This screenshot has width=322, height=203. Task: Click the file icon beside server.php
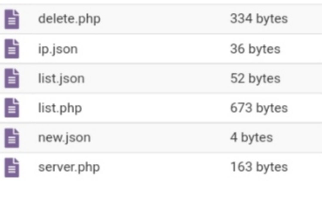point(12,167)
